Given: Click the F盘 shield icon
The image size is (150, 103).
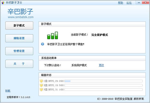Looking at the screenshot, I should pos(41,89).
